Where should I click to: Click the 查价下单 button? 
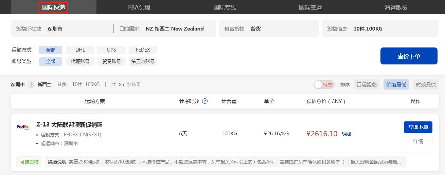click(409, 56)
